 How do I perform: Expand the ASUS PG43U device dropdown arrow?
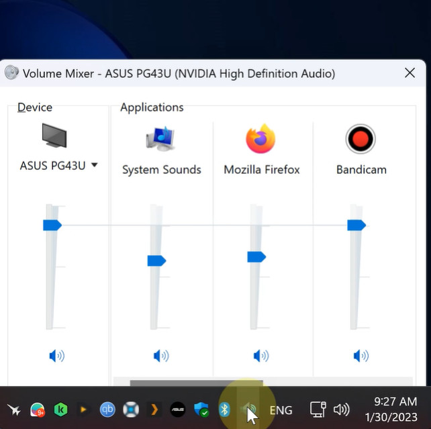pos(94,165)
